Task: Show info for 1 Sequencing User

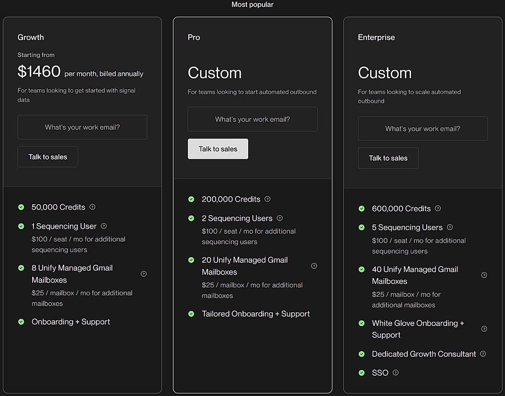Action: 104,226
